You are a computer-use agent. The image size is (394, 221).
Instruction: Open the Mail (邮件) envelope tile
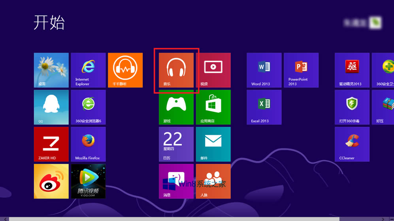coord(213,144)
